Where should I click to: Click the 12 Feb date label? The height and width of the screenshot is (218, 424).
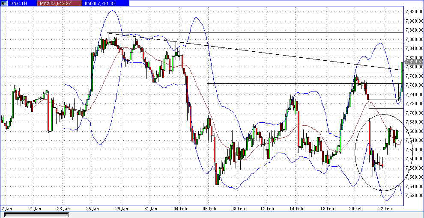[x=267, y=209]
